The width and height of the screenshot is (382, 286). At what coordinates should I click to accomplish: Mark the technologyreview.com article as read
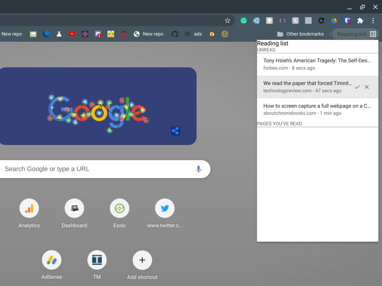357,87
